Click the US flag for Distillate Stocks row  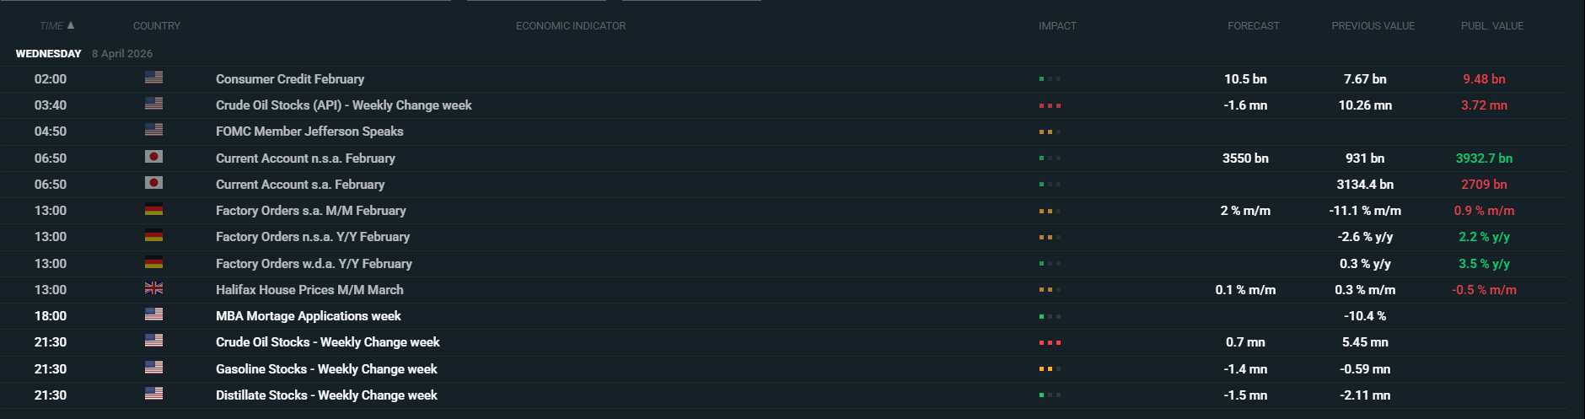tap(153, 394)
